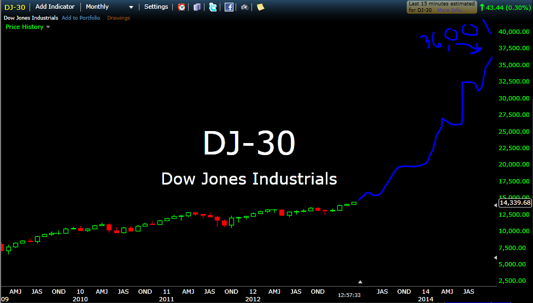
Task: Click the 2010 year label on time axis
Action: click(x=80, y=299)
